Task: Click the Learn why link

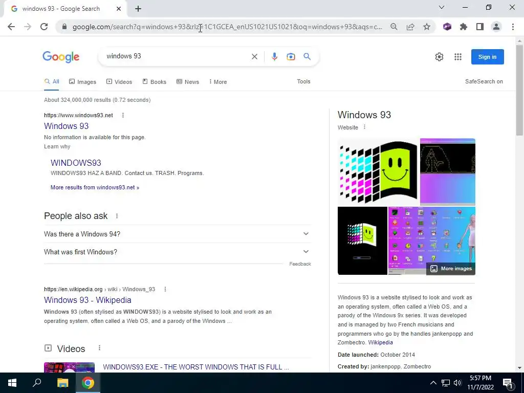Action: click(x=57, y=146)
